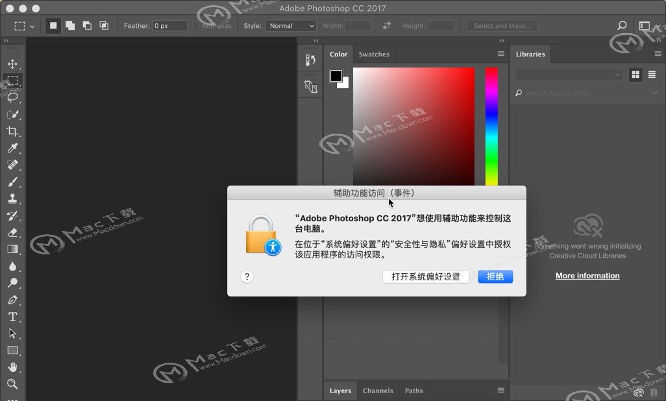Open the Libraries panel options menu
Screen dimensions: 666x401
(x=658, y=54)
